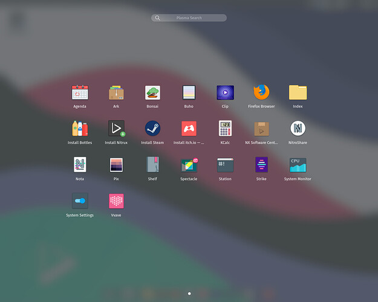Click the magnifier icon in search bar
Viewport: 378px width, 302px height.
(157, 18)
